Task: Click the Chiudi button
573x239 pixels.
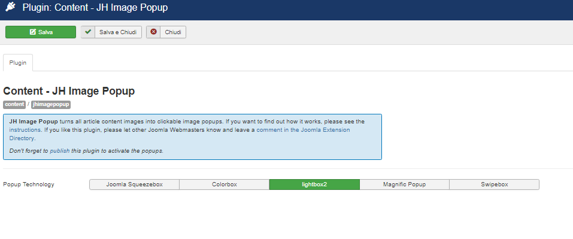Action: (166, 32)
